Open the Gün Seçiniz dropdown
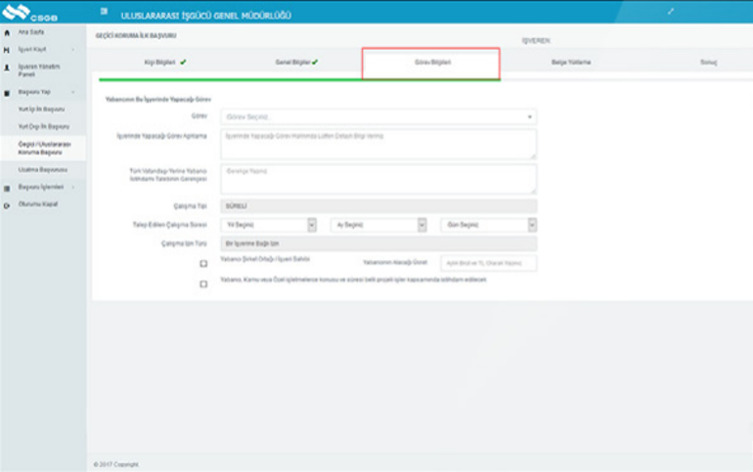 pos(488,225)
